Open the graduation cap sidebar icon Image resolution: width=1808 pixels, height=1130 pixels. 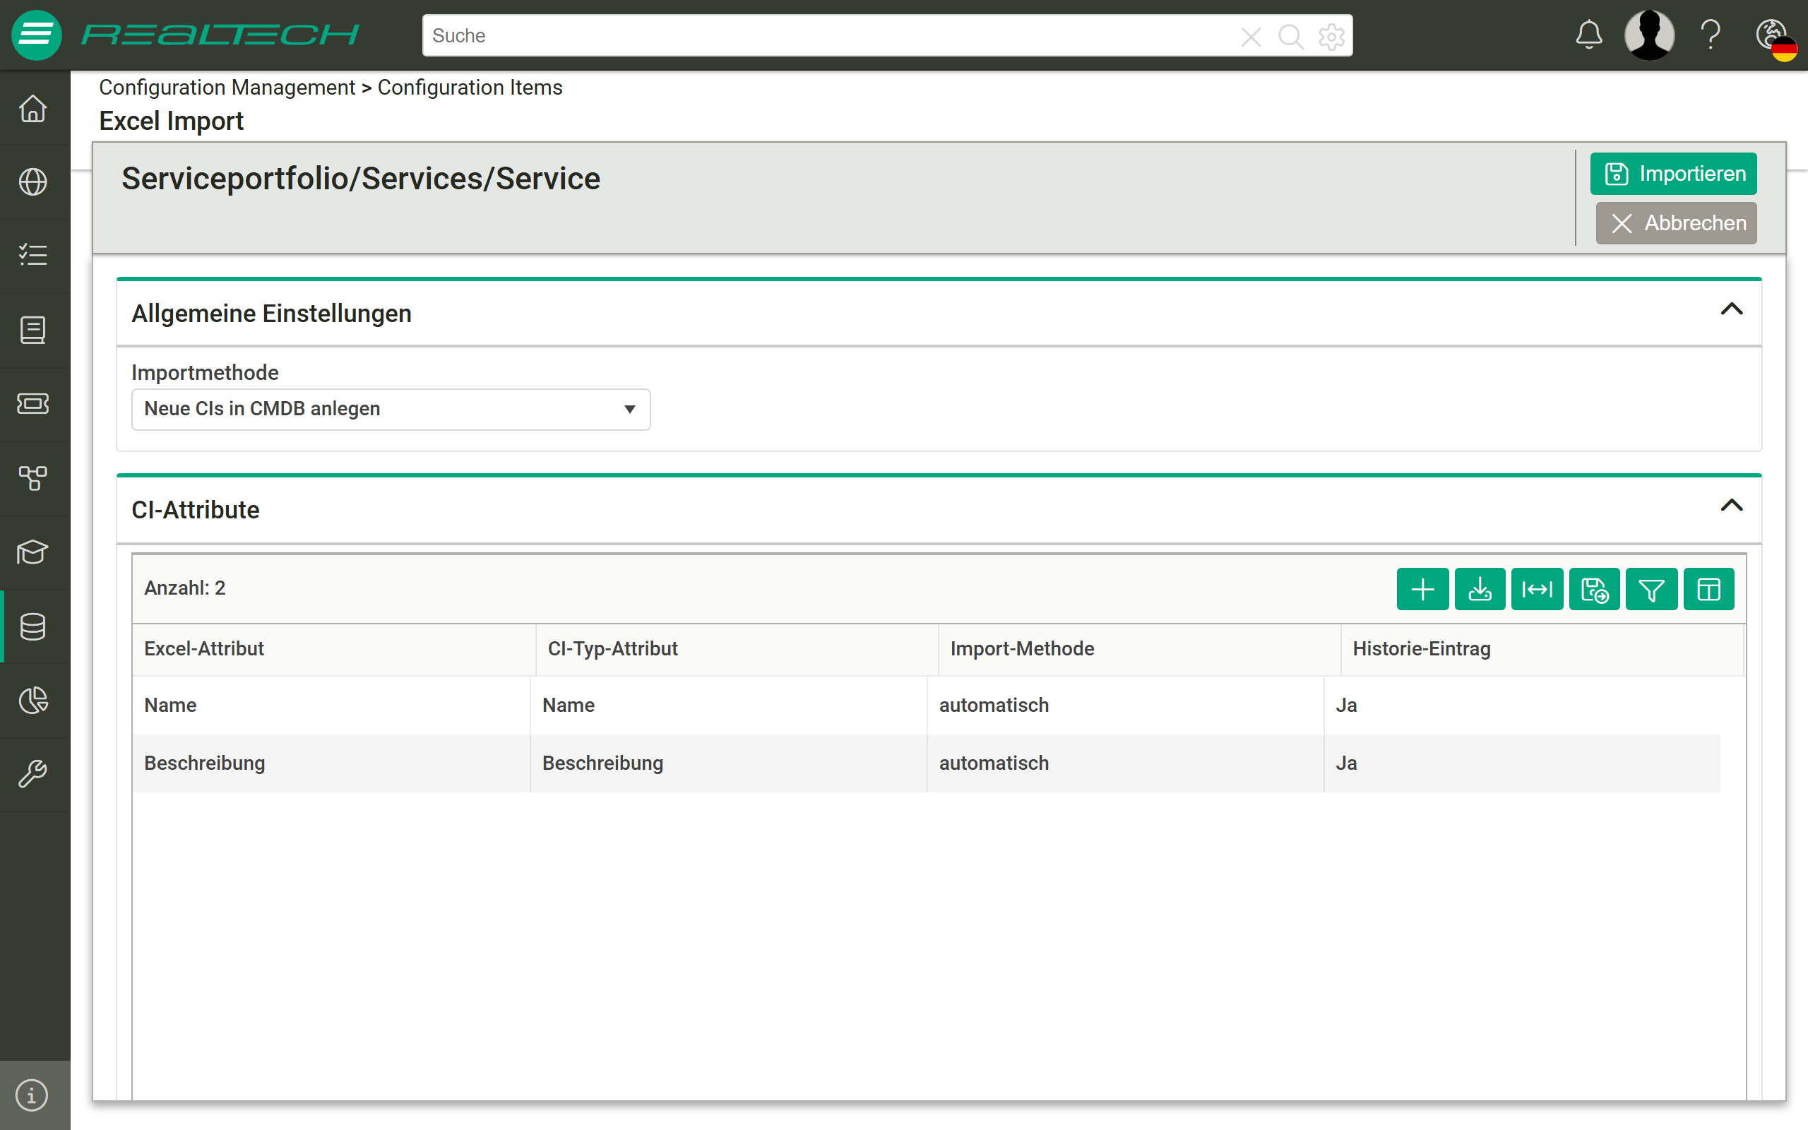coord(33,552)
